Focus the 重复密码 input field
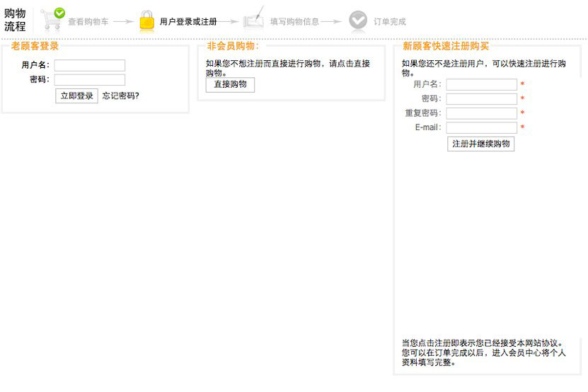 [481, 113]
